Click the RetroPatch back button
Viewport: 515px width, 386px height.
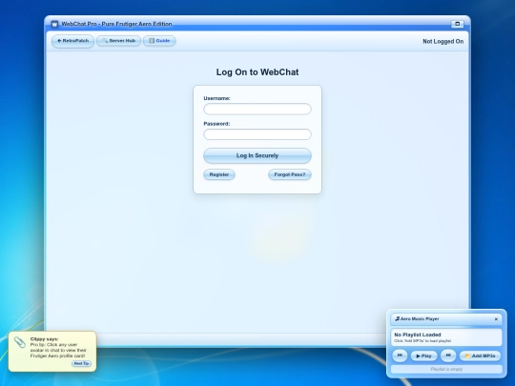click(72, 41)
